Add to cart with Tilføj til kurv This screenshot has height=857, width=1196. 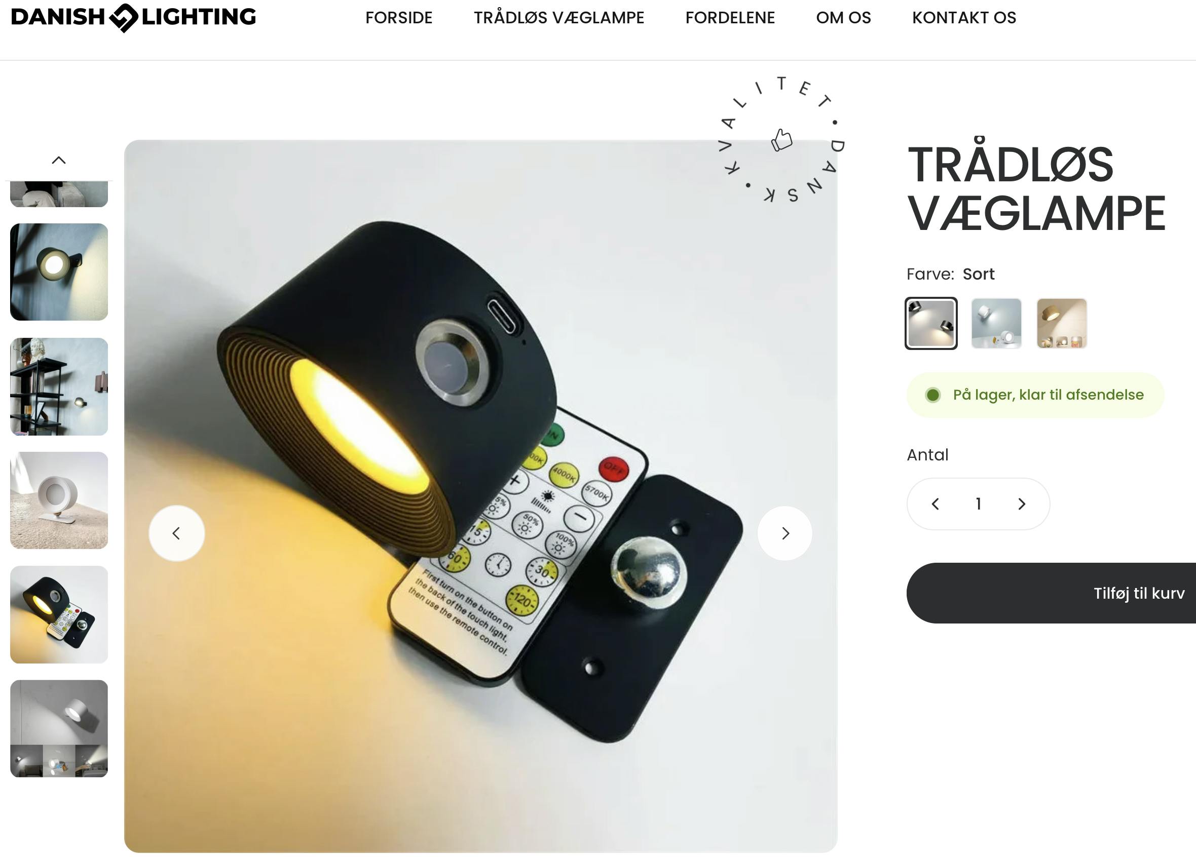(x=1052, y=593)
